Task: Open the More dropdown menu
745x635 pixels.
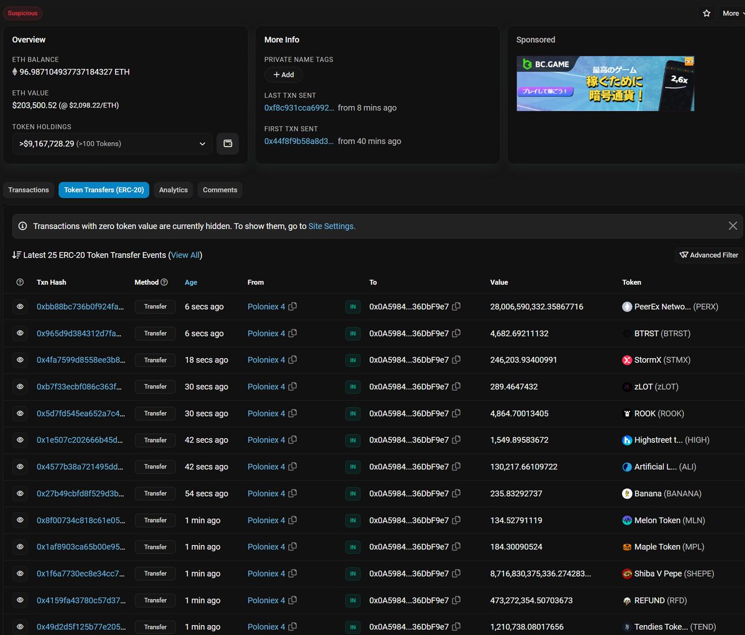Action: coord(733,13)
